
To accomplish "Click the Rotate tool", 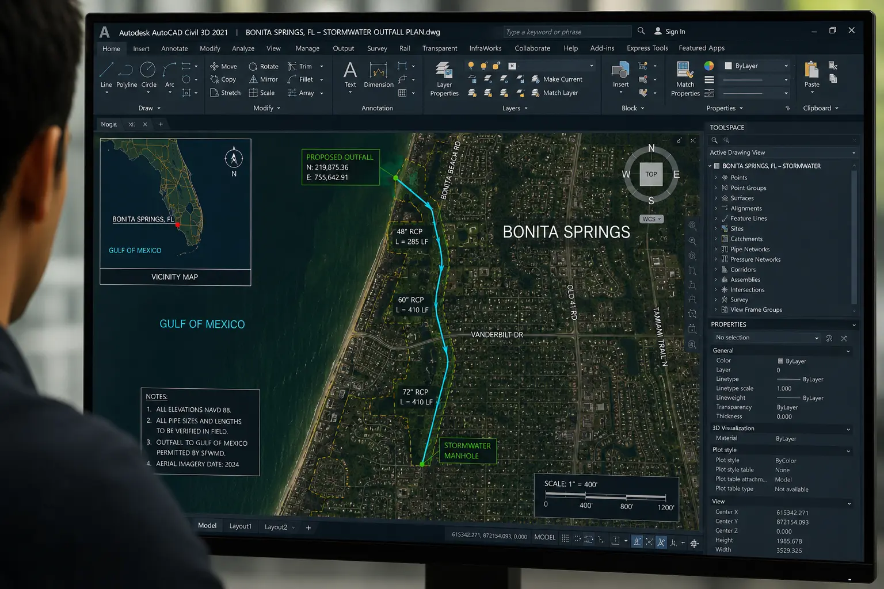I will tap(263, 66).
